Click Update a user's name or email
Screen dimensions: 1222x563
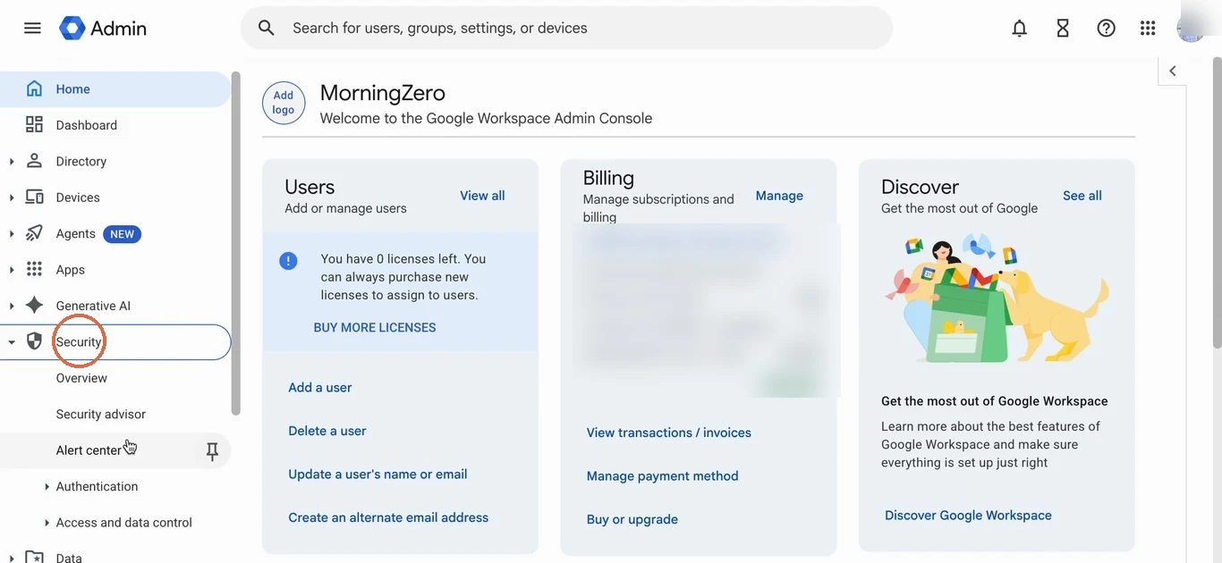pos(378,474)
